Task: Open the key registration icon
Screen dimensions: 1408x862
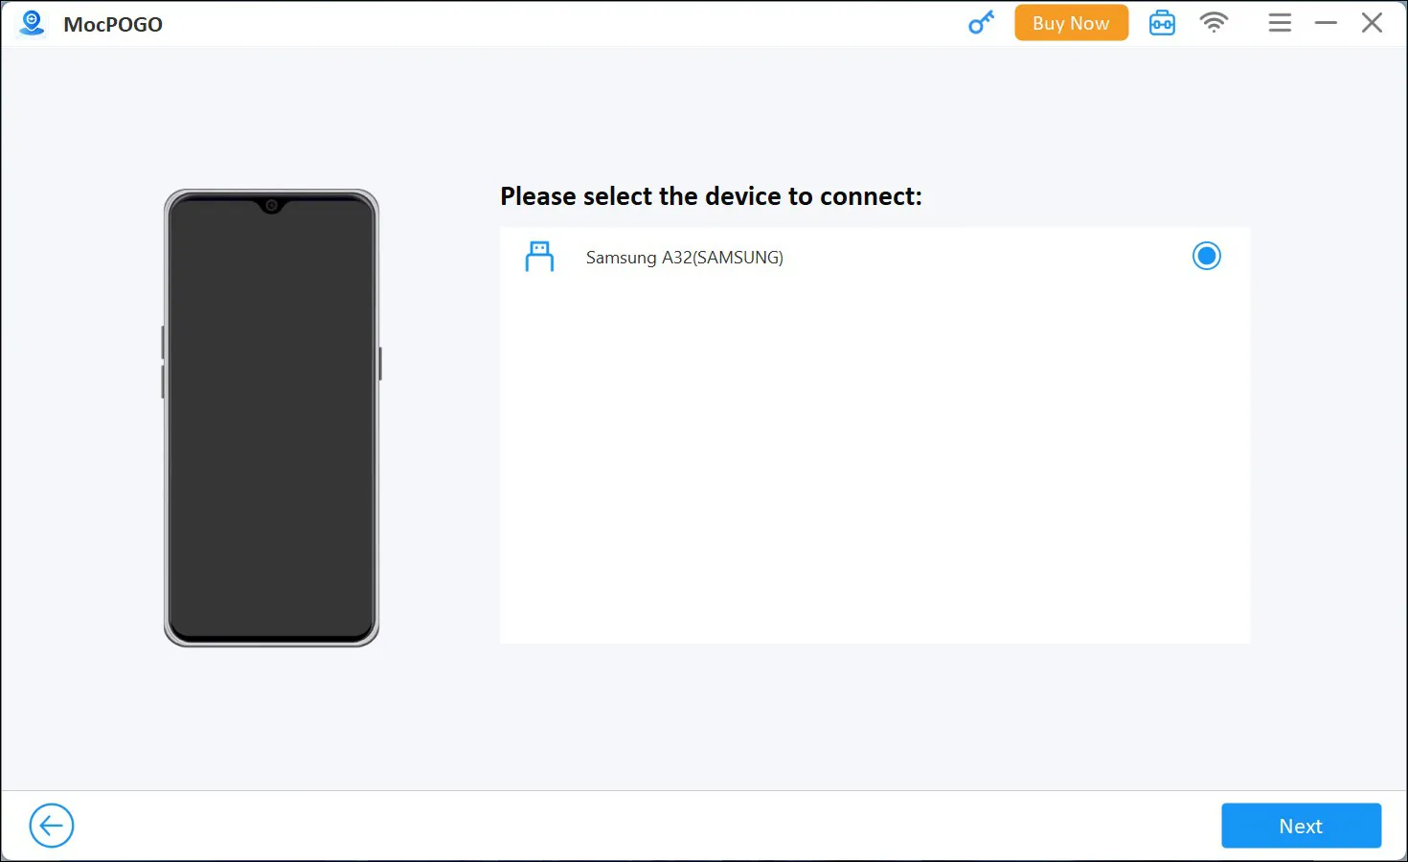Action: pyautogui.click(x=981, y=23)
